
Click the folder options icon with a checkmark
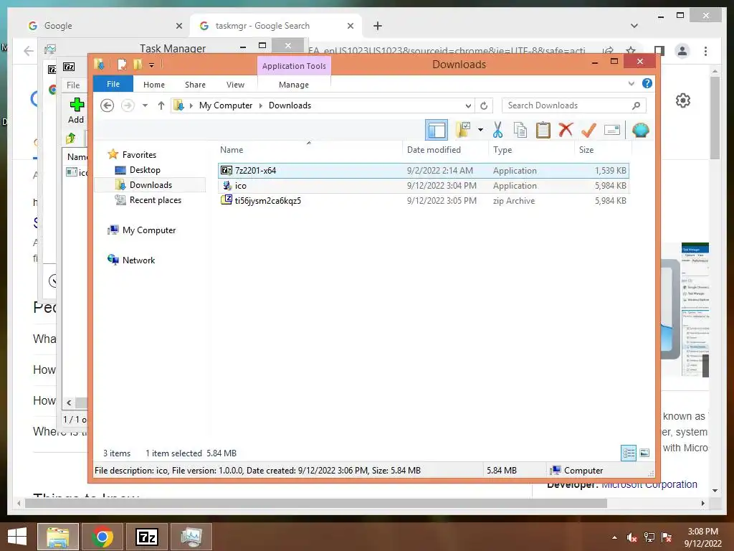point(463,130)
